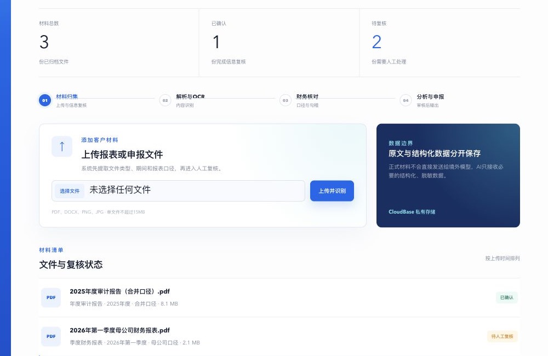Screen dimensions: 548x356
Task: Click the heading 上传报表或申报文件
Action: [122, 154]
